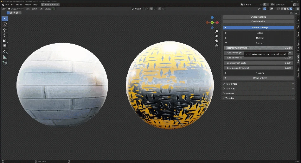Expand the True Terrain panel

231,84
